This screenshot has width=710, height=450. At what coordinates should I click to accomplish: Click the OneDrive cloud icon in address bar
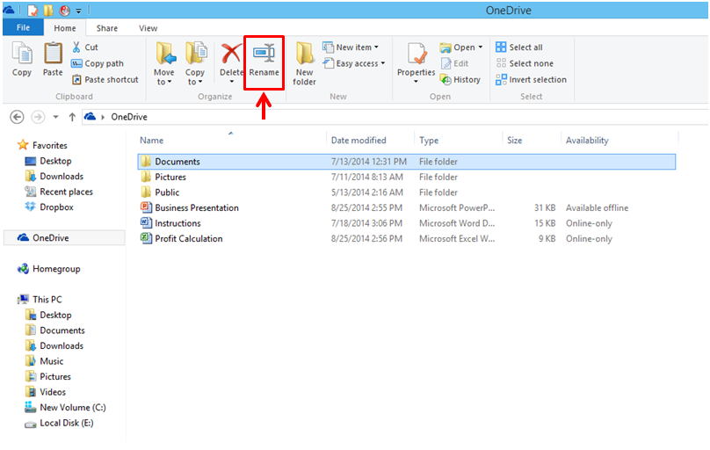pos(91,116)
